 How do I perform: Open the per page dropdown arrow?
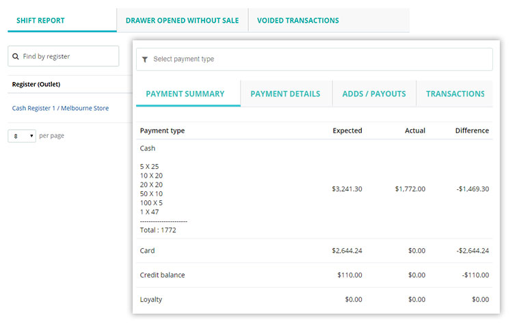[x=31, y=136]
